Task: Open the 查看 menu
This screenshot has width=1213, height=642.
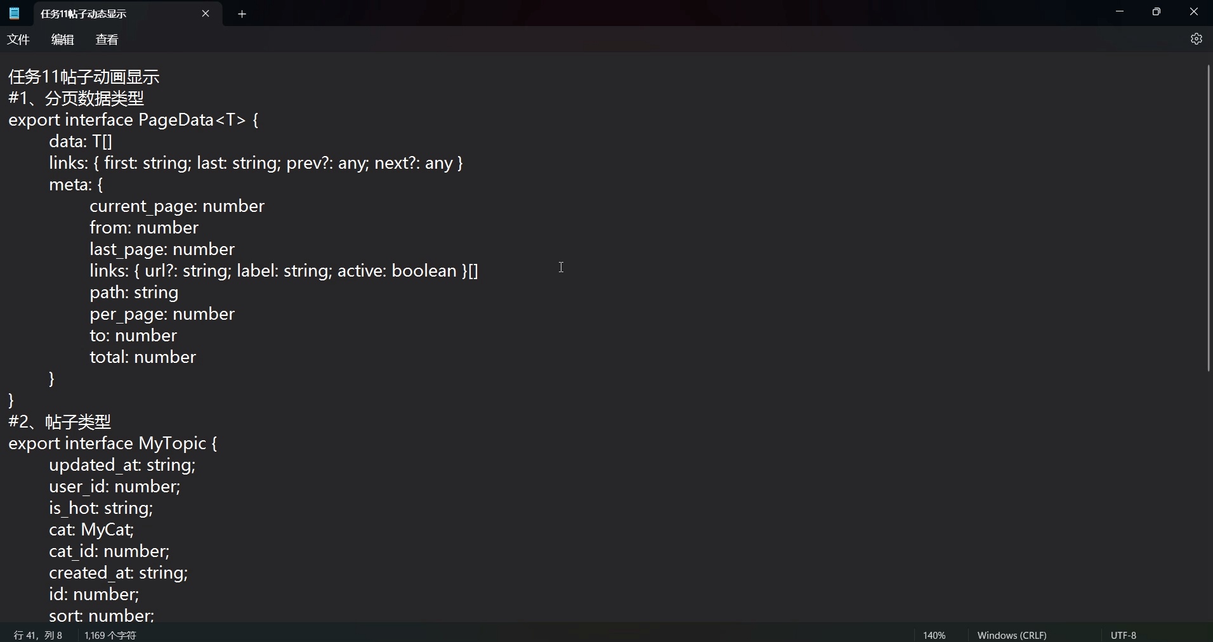Action: [107, 39]
